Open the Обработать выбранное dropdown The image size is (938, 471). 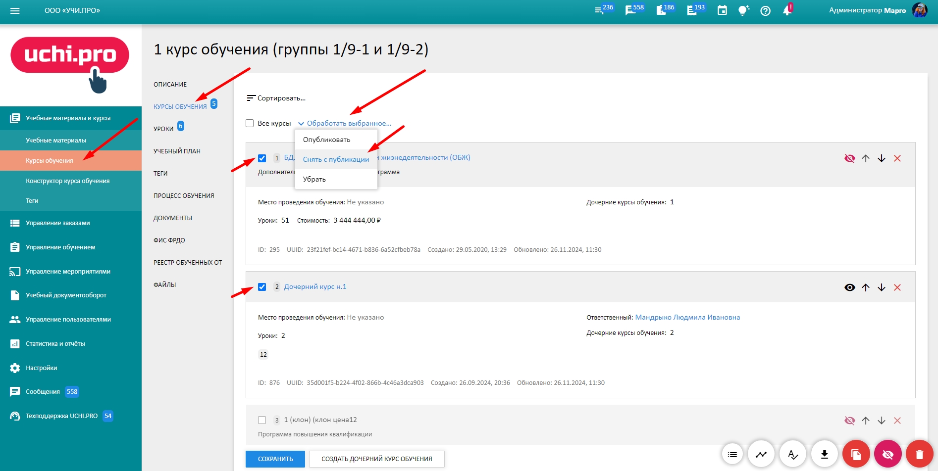pyautogui.click(x=345, y=123)
